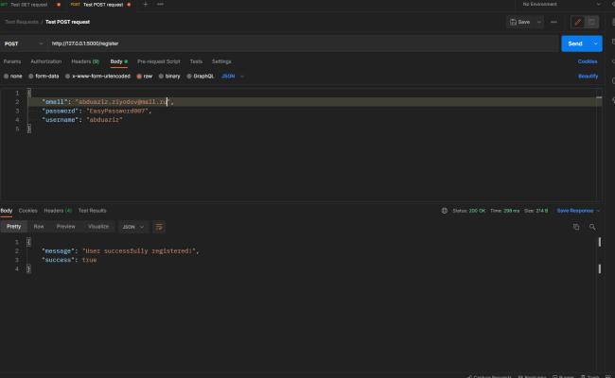
Task: Open the request Settings tab
Action: [221, 61]
